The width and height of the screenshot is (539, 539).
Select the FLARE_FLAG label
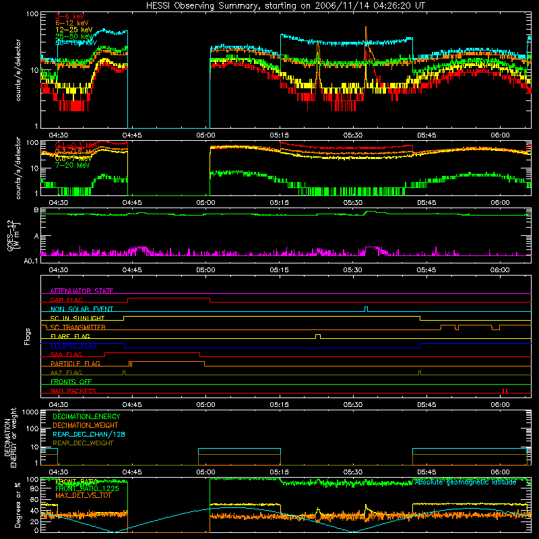click(70, 336)
